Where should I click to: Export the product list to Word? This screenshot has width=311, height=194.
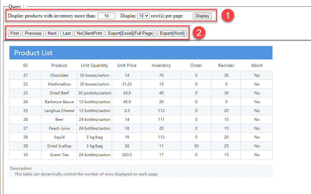tap(172, 33)
